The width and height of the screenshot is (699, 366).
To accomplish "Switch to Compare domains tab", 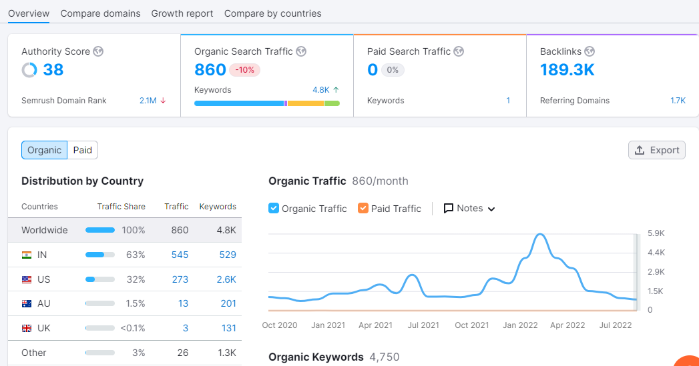I will pyautogui.click(x=100, y=13).
